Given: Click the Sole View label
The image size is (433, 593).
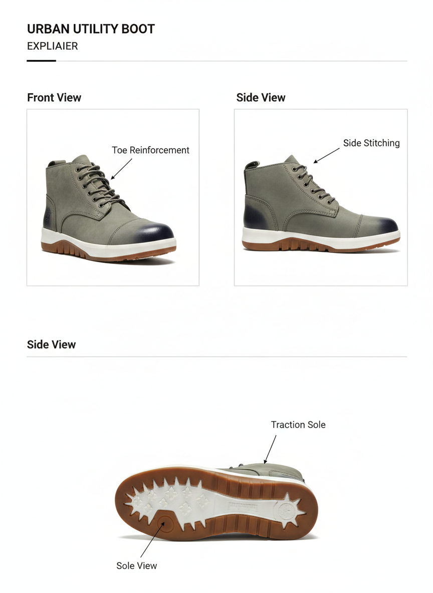Looking at the screenshot, I should (x=136, y=566).
